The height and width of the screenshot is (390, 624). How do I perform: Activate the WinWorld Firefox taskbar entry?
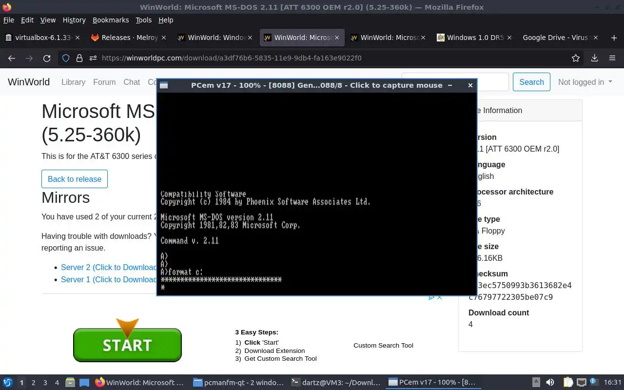coord(140,383)
